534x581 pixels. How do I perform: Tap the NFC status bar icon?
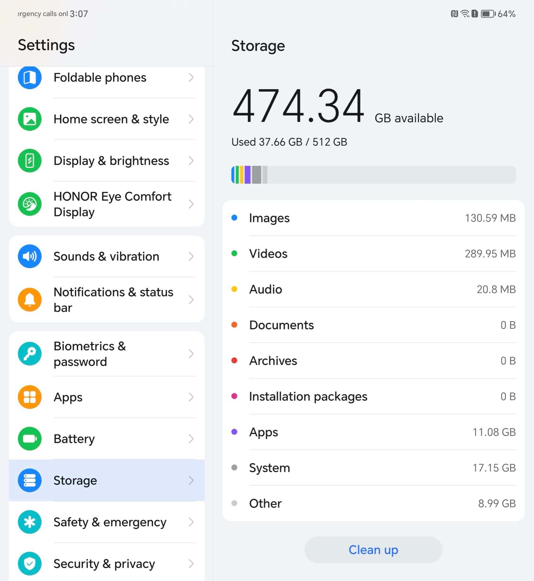[454, 14]
